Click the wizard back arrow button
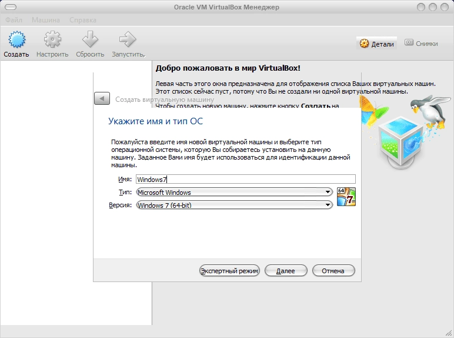The image size is (454, 338). pos(102,98)
